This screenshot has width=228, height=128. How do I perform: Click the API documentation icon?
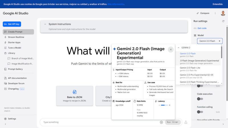tap(5, 78)
